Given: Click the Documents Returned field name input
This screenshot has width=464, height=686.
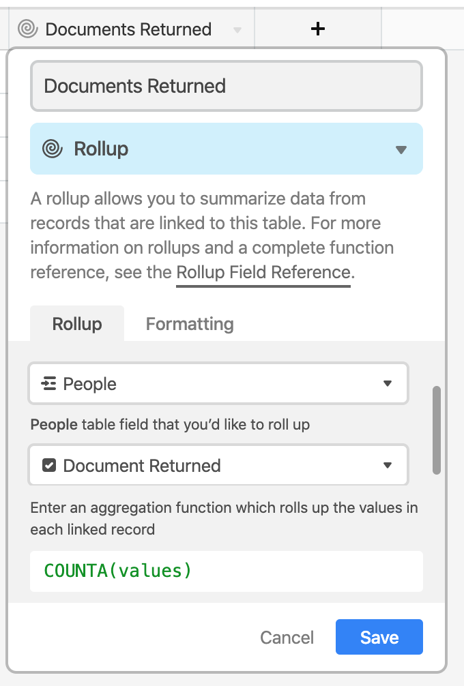Looking at the screenshot, I should tap(227, 86).
